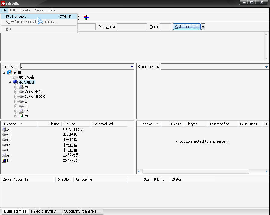The height and width of the screenshot is (215, 270).
Task: Click remote list horizontal scrollbar right arrow
Action: point(267,171)
